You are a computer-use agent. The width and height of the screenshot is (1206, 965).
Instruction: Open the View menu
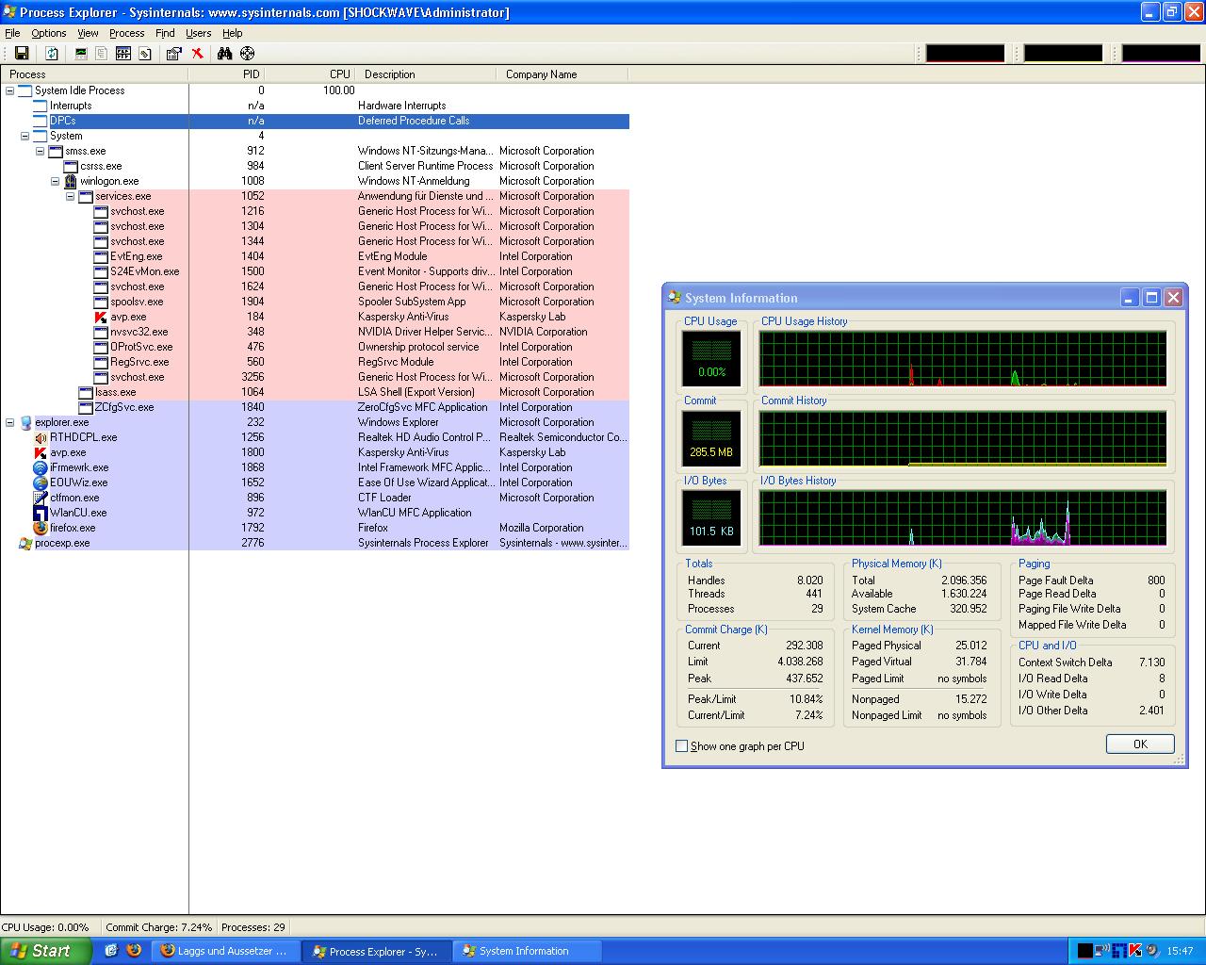click(88, 33)
